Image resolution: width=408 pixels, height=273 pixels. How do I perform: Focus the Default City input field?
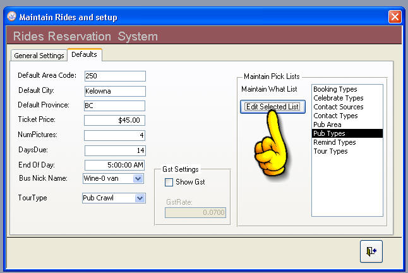(x=114, y=91)
